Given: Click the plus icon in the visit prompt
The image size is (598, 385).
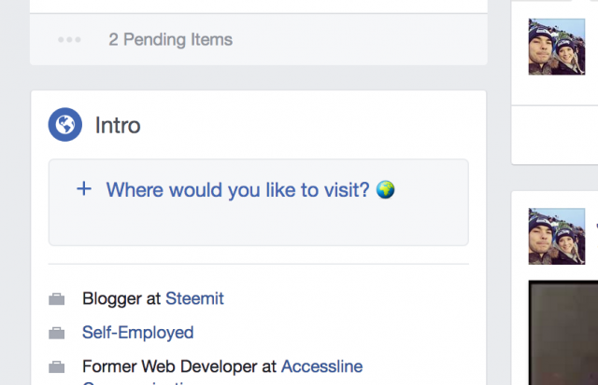Looking at the screenshot, I should click(84, 188).
